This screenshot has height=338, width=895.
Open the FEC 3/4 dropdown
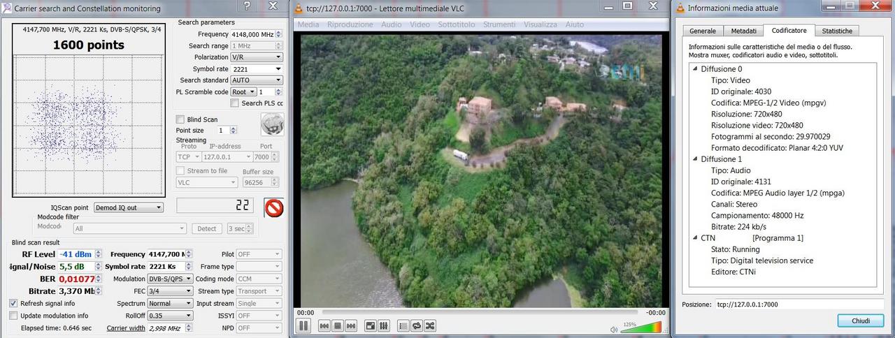(170, 291)
